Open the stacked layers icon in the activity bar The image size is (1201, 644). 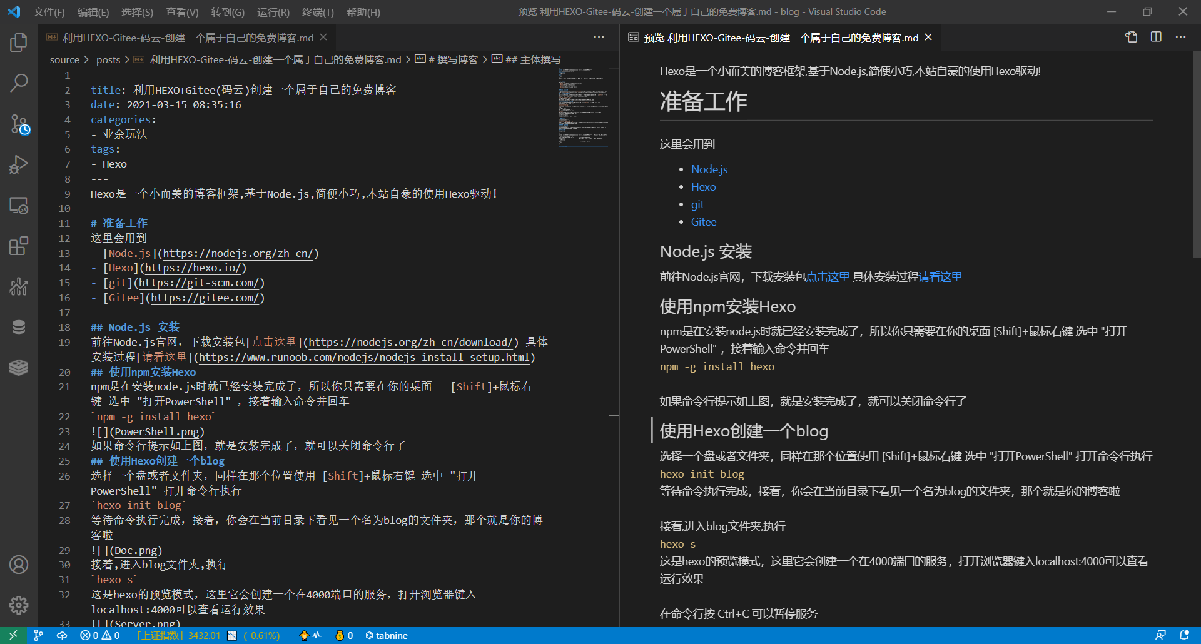[19, 368]
